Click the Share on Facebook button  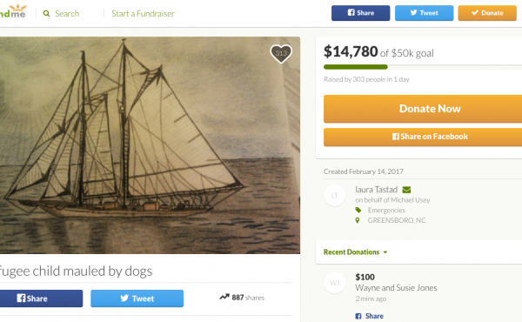pyautogui.click(x=423, y=137)
